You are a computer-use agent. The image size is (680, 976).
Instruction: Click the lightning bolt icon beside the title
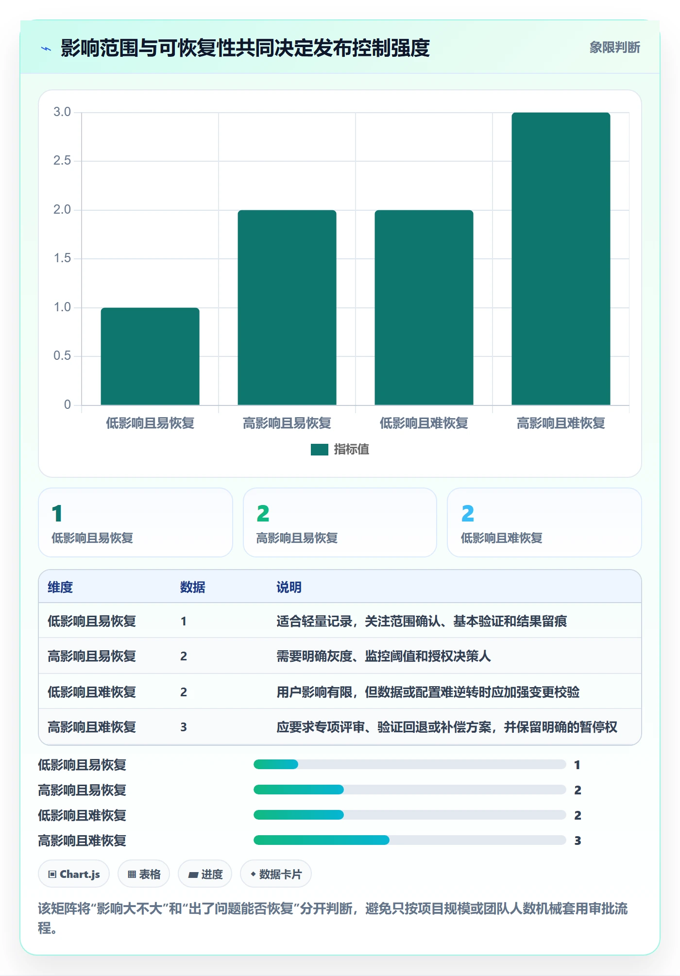[x=46, y=49]
